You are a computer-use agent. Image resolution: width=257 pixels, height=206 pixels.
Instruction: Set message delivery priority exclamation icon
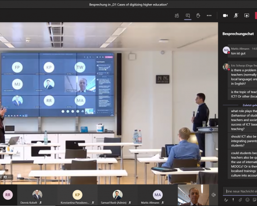click(233, 200)
